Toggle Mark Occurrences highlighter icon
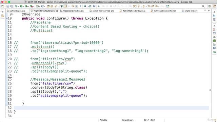 pos(65,6)
